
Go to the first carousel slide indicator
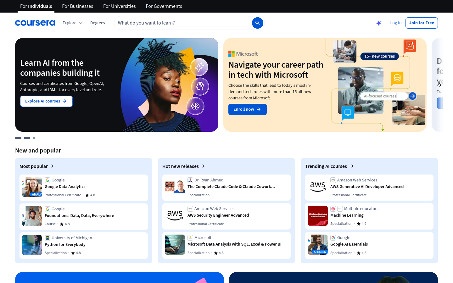18,138
